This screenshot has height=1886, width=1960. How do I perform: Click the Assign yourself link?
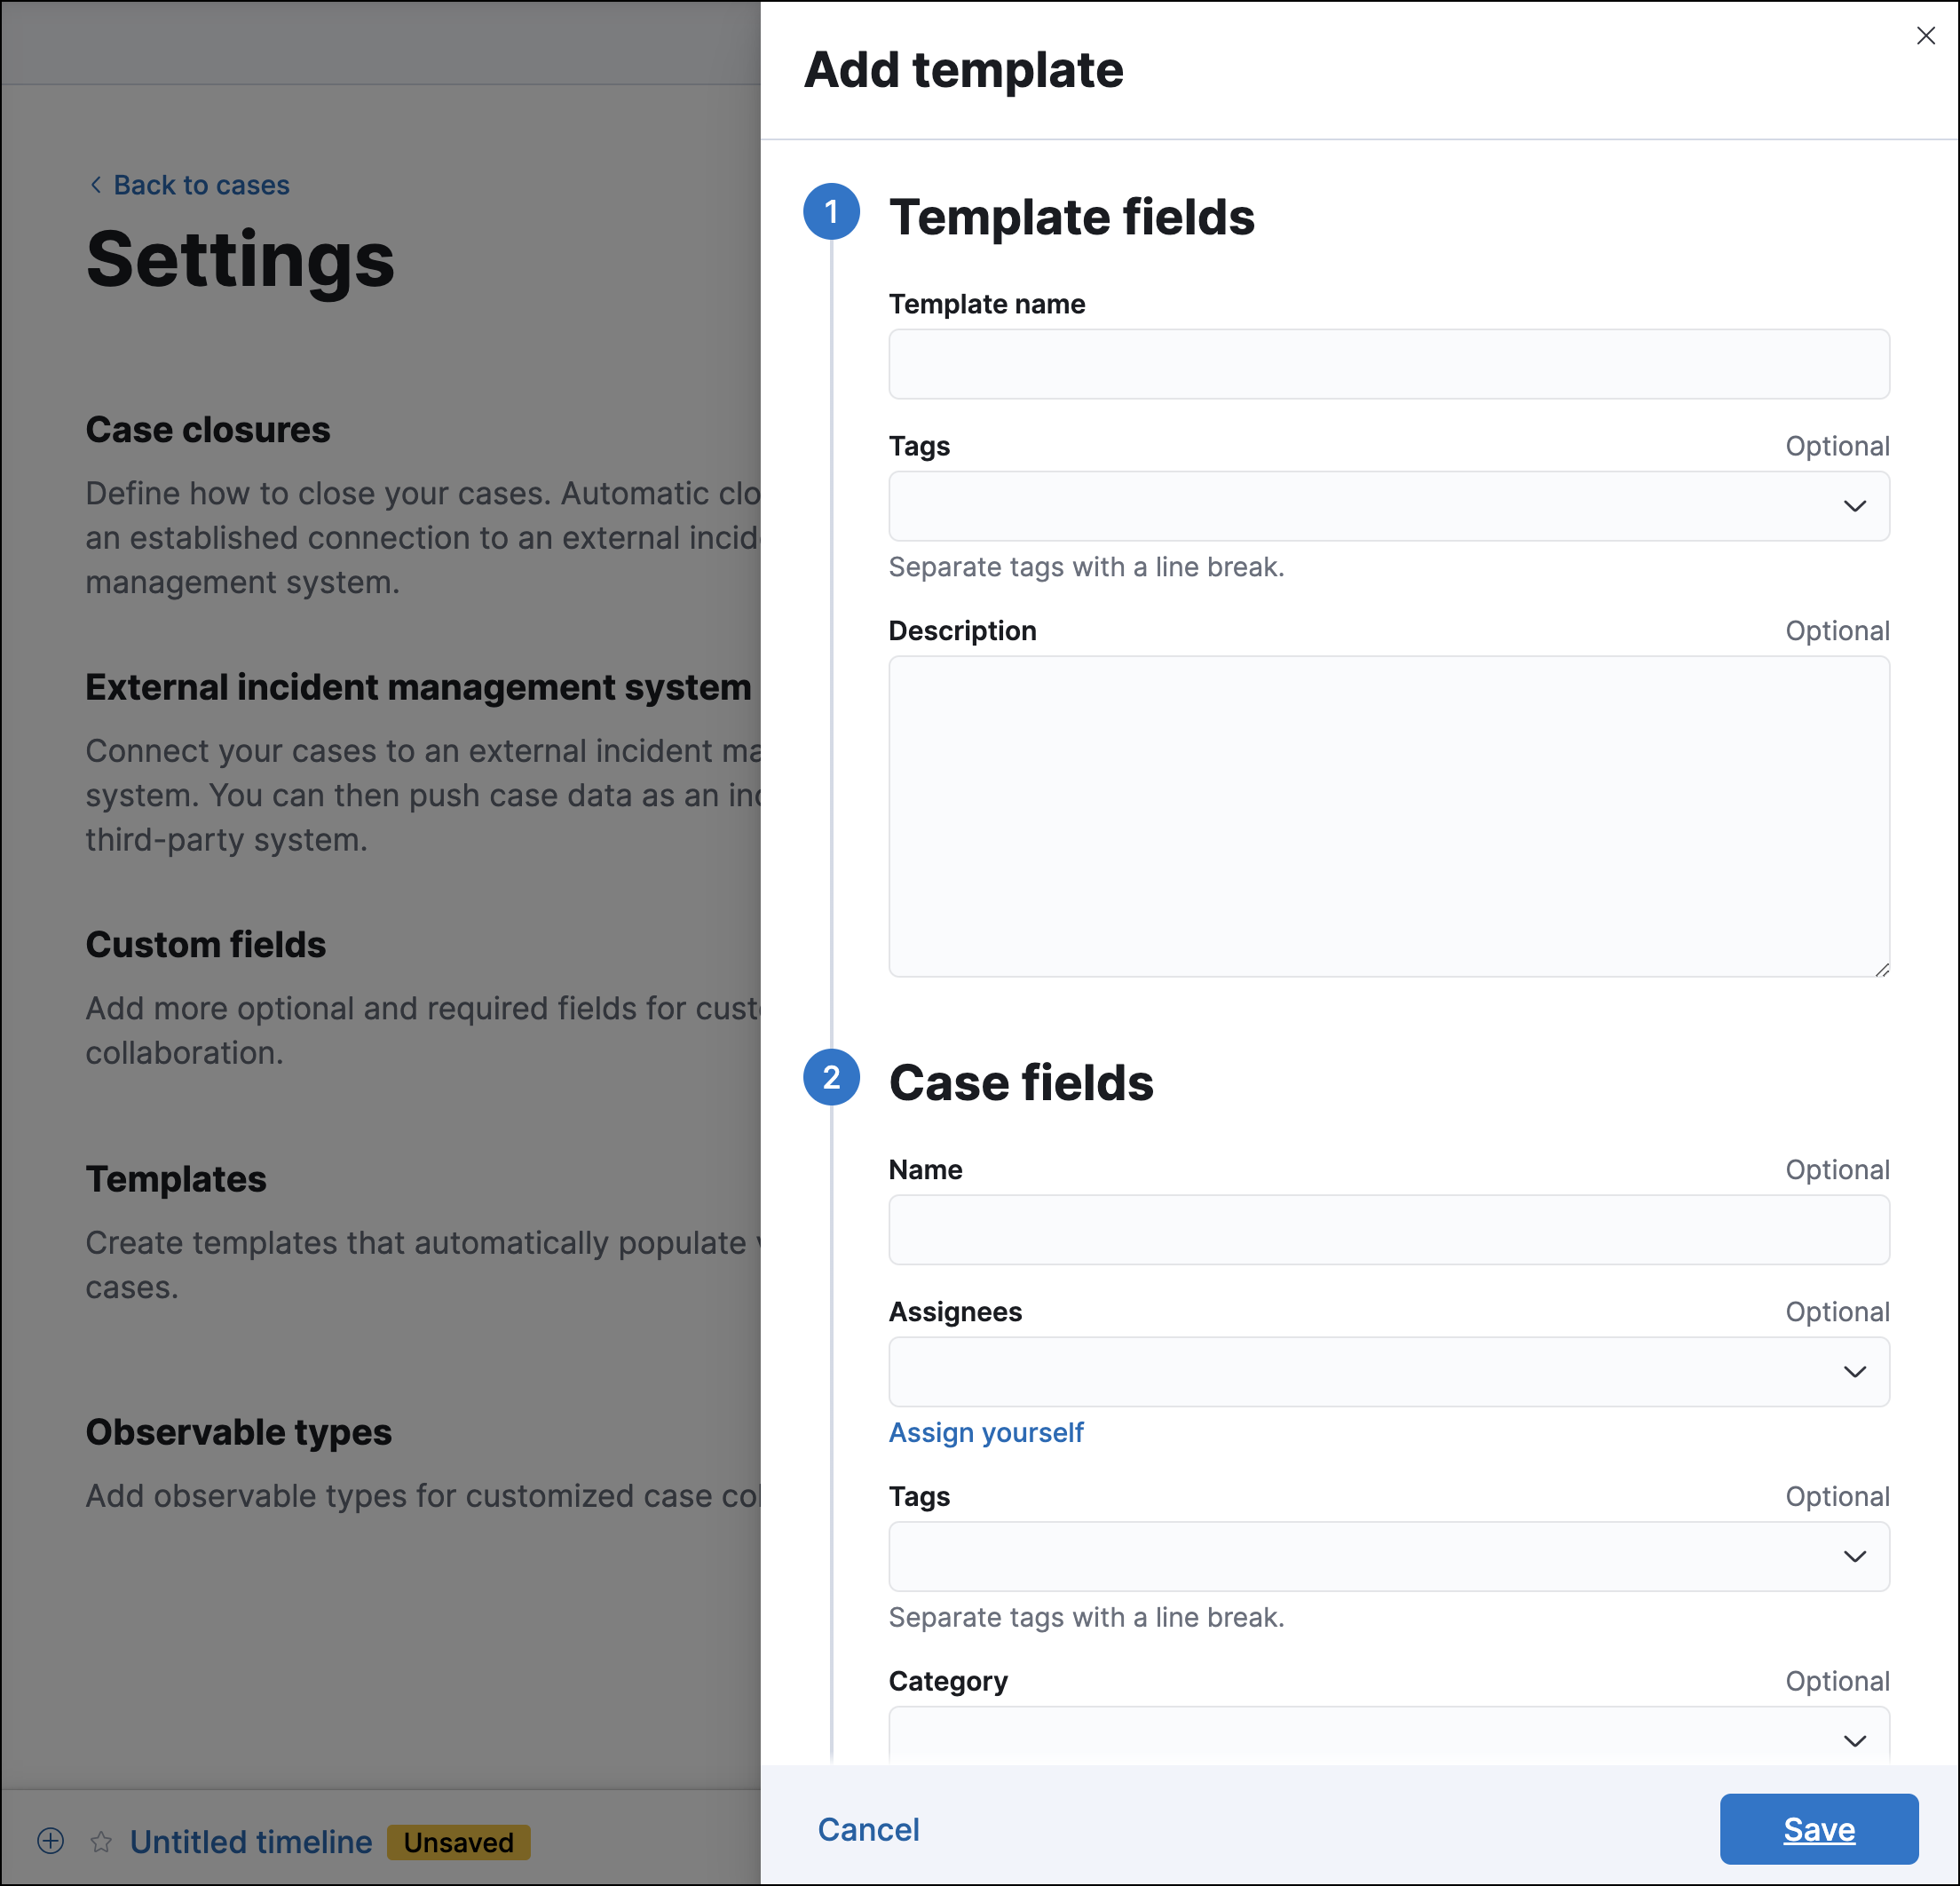click(985, 1431)
